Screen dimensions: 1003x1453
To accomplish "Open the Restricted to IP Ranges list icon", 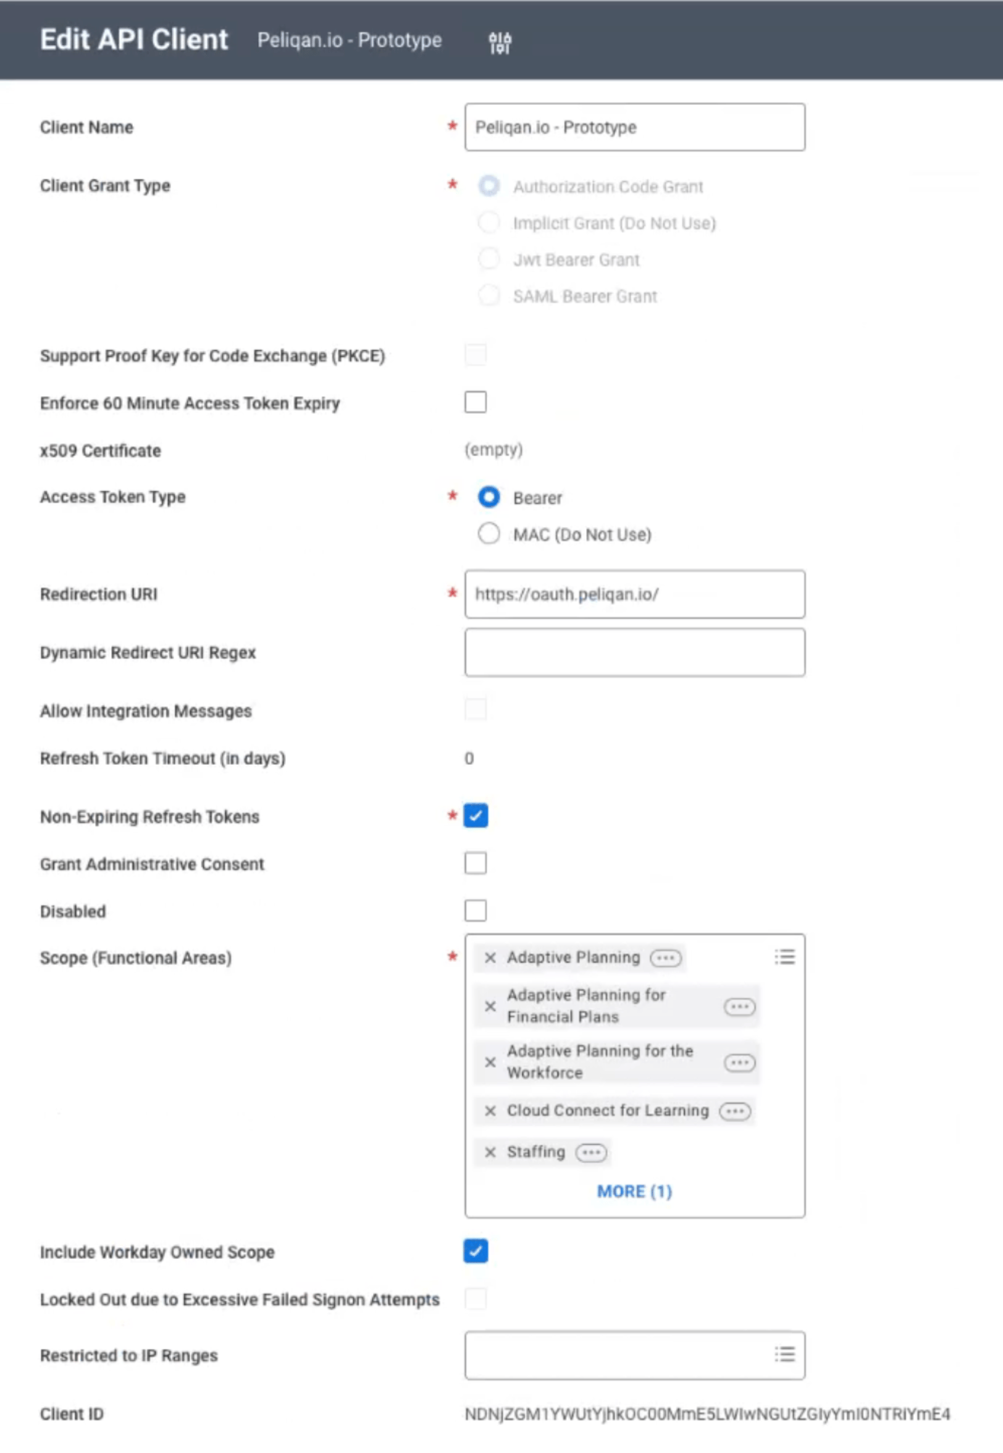I will coord(784,1353).
